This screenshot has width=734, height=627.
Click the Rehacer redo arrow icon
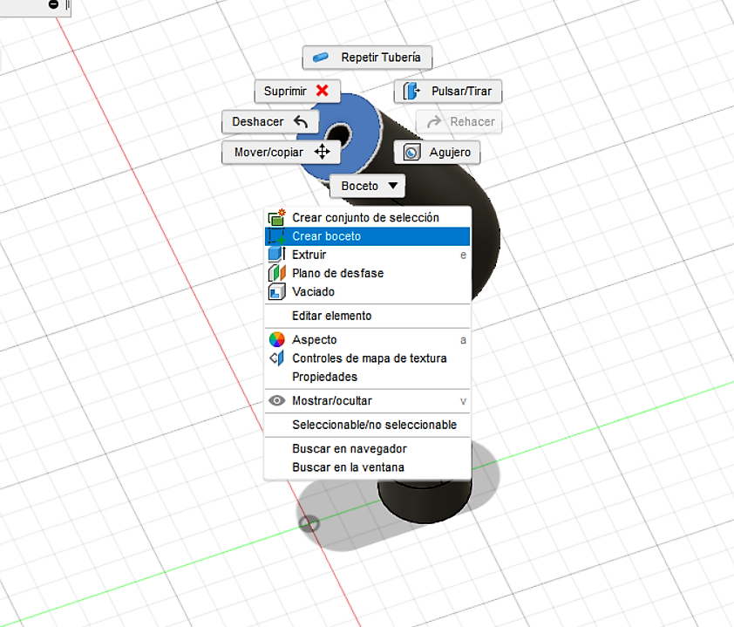(434, 122)
